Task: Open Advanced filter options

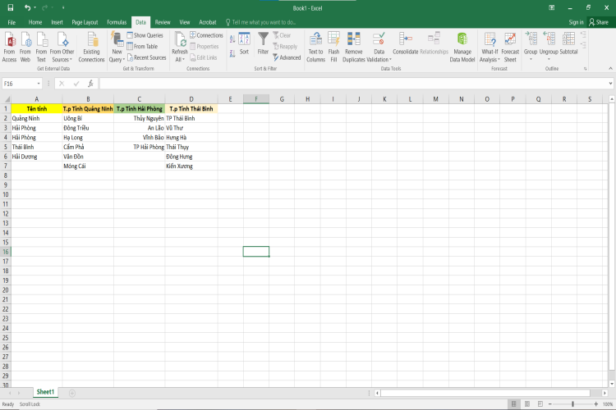Action: click(x=287, y=57)
